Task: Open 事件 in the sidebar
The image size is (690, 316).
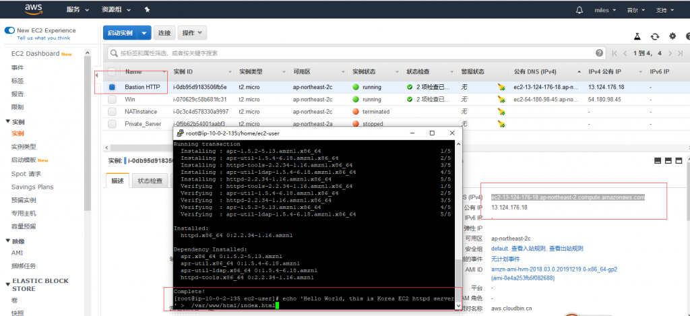Action: [x=18, y=67]
